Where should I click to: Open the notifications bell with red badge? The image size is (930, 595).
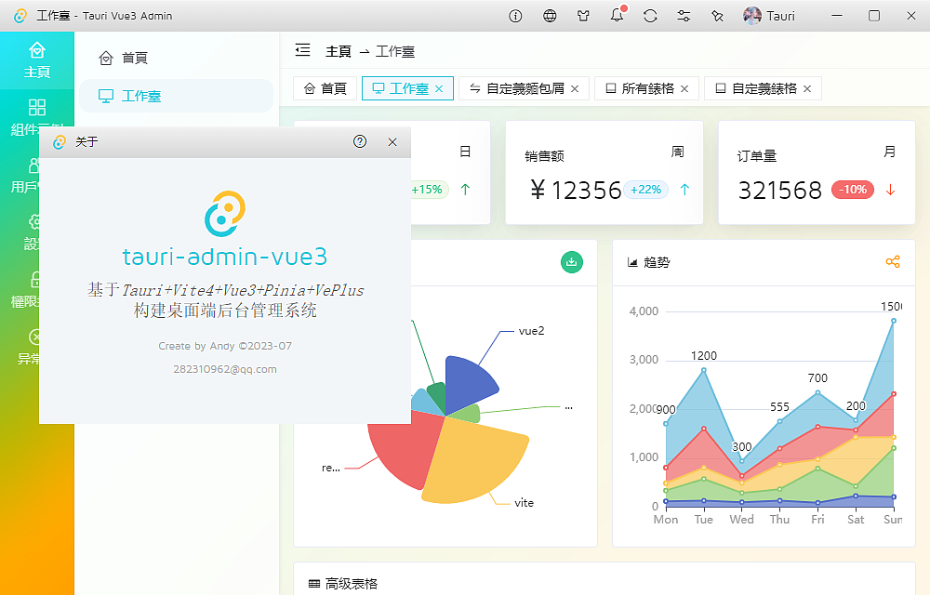pyautogui.click(x=616, y=16)
